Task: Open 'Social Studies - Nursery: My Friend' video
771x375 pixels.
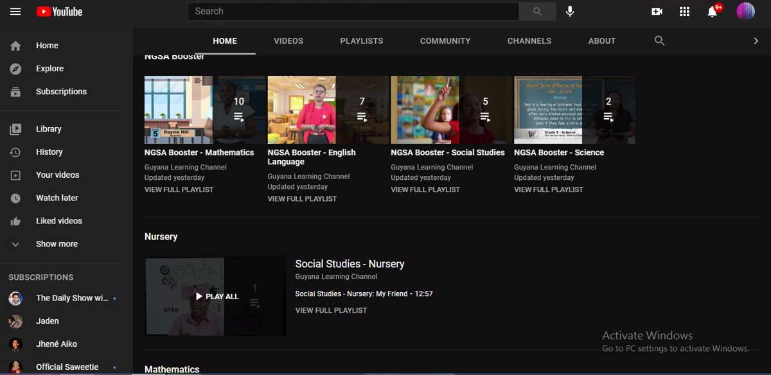Action: click(x=351, y=294)
